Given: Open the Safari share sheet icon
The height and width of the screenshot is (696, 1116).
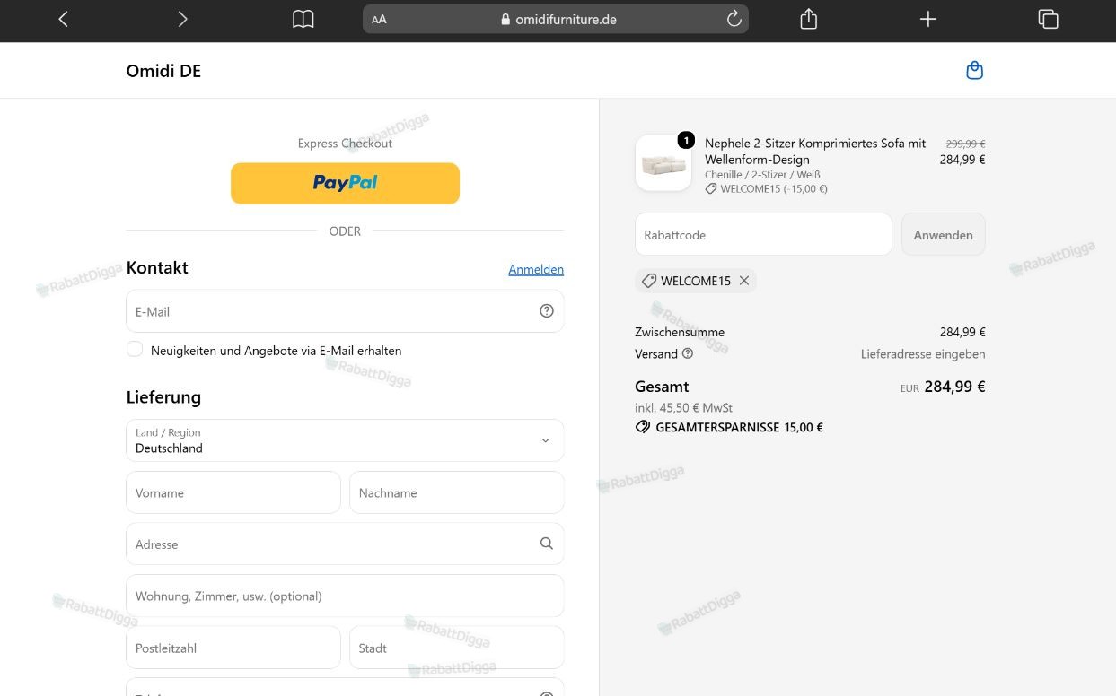Looking at the screenshot, I should [808, 19].
